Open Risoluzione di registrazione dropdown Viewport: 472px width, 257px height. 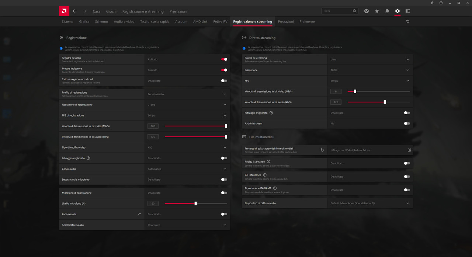pyautogui.click(x=187, y=105)
